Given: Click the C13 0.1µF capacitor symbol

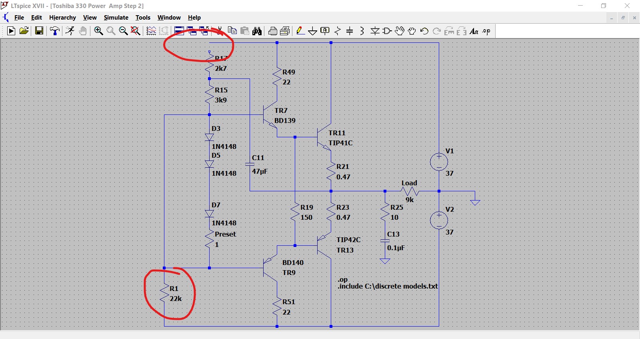Looking at the screenshot, I should pos(385,241).
